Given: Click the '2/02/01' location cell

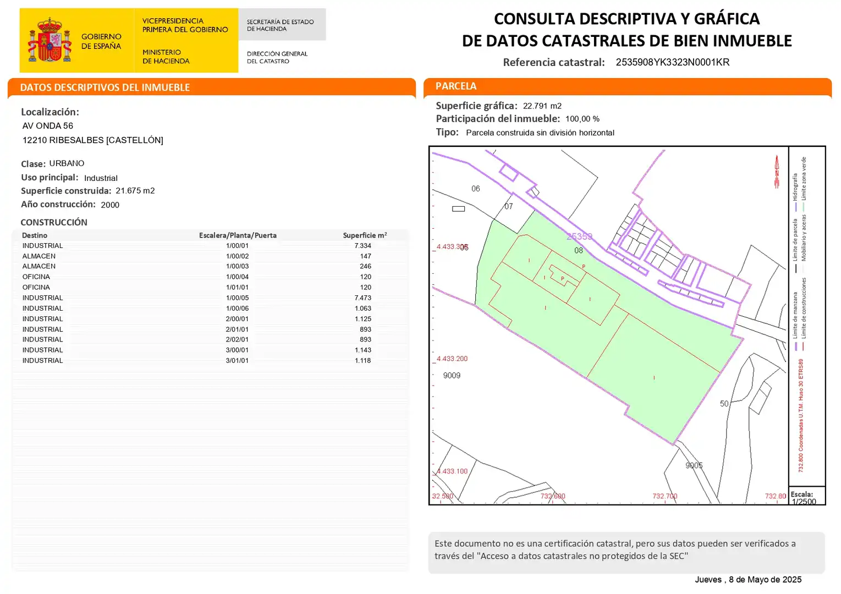Looking at the screenshot, I should point(238,340).
